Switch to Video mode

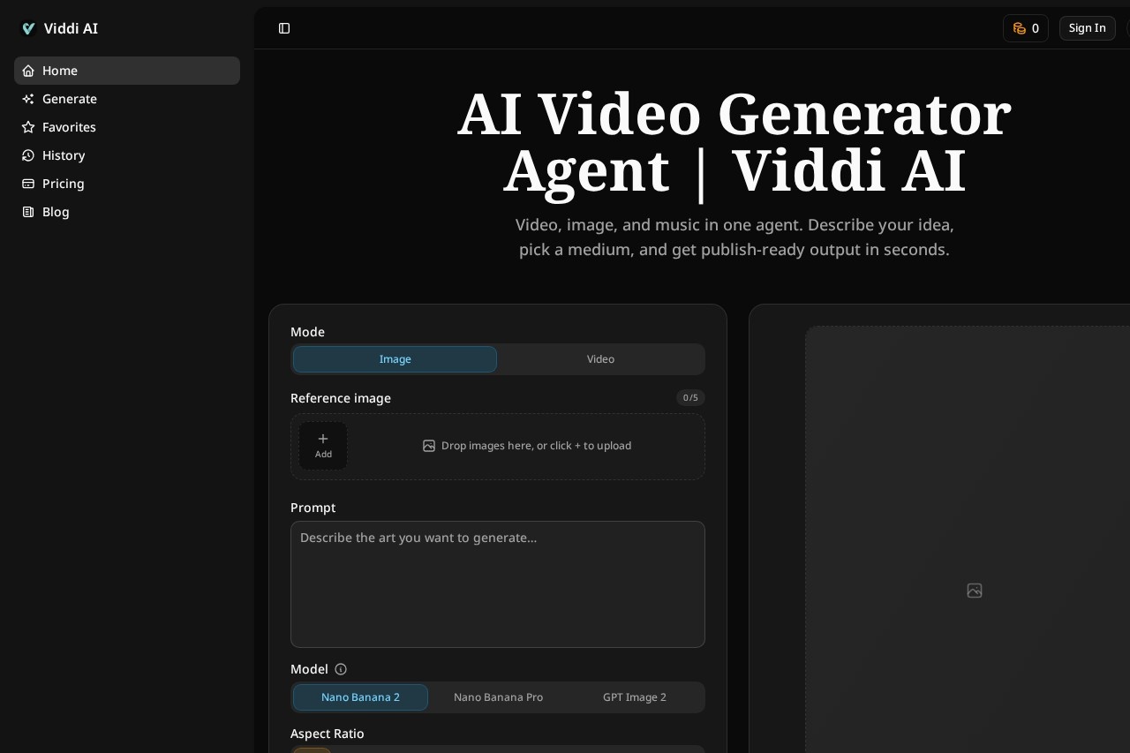click(x=600, y=359)
